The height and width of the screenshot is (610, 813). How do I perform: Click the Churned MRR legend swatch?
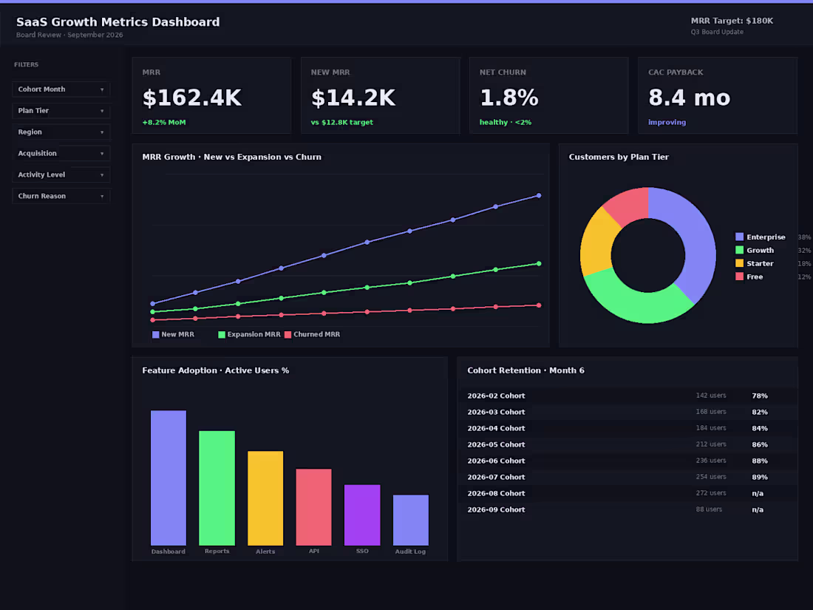click(288, 334)
